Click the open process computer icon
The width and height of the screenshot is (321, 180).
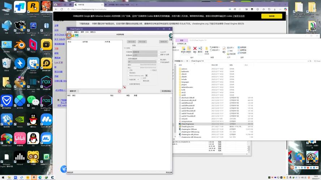(69, 36)
